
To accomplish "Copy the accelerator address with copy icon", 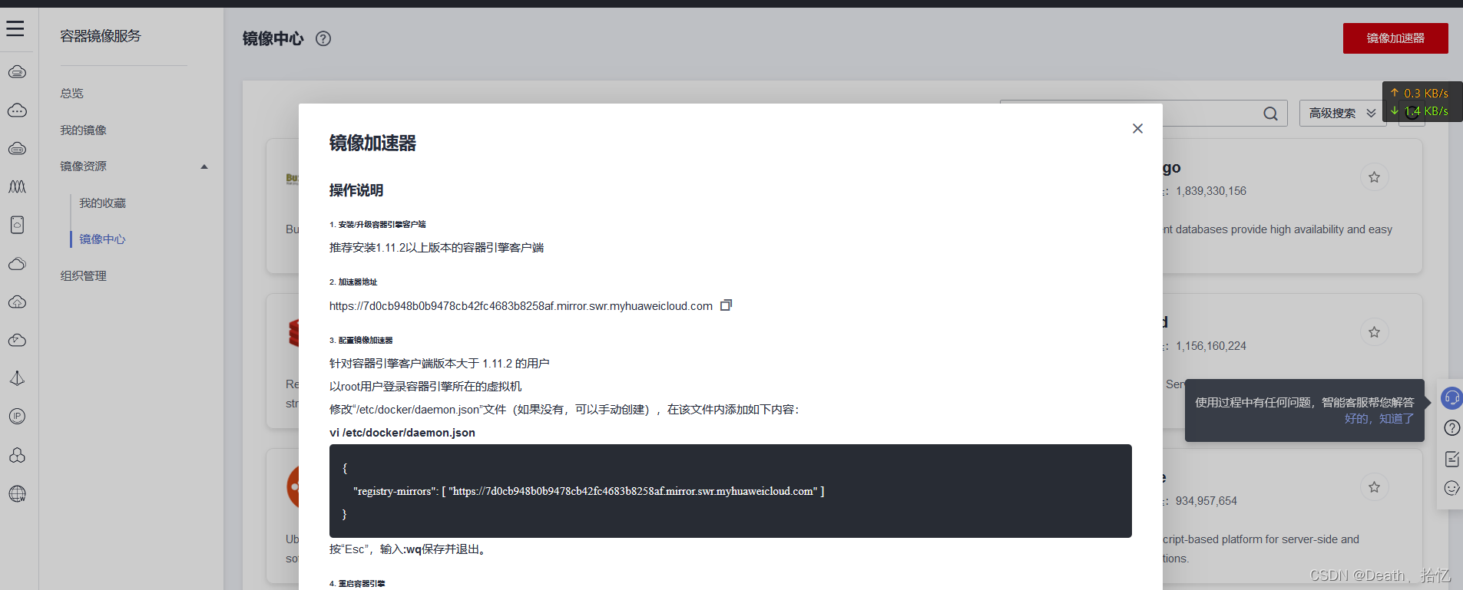I will pos(726,305).
